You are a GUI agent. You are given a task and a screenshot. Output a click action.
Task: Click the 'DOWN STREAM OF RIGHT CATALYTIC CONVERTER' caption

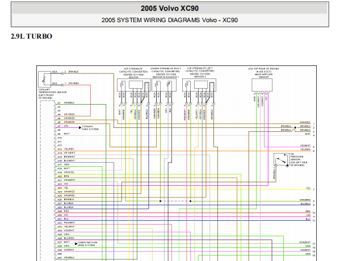(x=166, y=70)
